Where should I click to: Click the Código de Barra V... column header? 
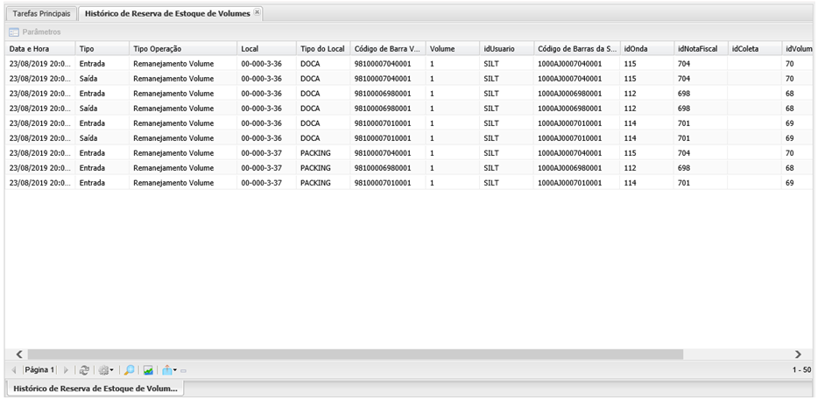388,49
